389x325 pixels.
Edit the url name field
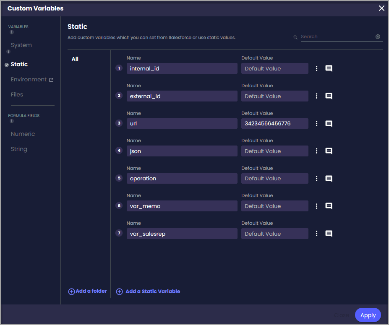click(x=182, y=123)
